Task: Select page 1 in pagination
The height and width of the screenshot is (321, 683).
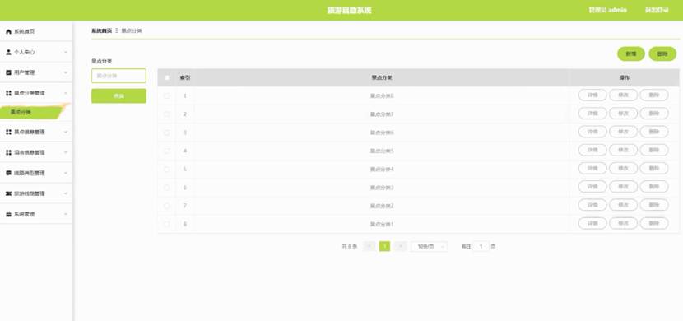Action: pyautogui.click(x=384, y=247)
